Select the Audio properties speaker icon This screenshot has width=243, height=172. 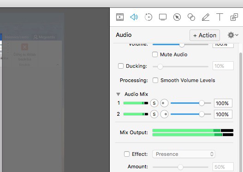tap(134, 17)
